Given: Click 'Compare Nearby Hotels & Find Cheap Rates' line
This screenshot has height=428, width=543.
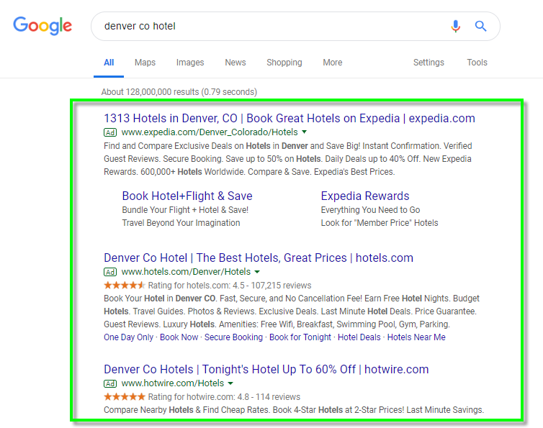Looking at the screenshot, I should click(294, 410).
